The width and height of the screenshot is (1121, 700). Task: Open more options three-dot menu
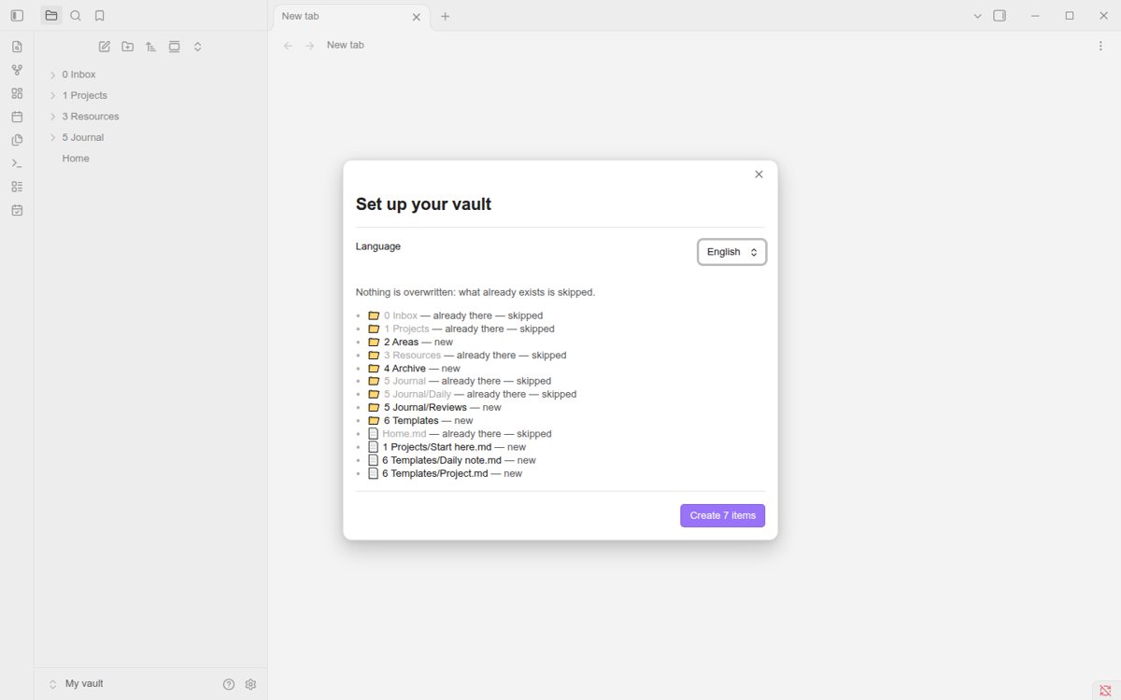tap(1100, 46)
